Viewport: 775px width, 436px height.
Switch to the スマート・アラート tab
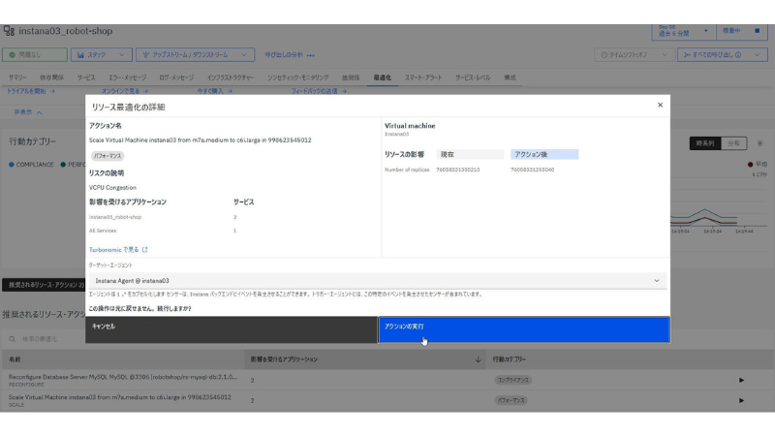(423, 78)
